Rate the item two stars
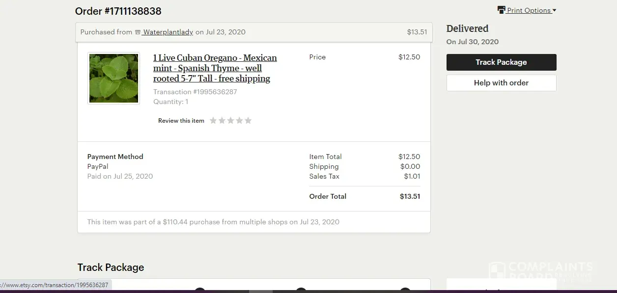The width and height of the screenshot is (617, 293). click(x=222, y=120)
